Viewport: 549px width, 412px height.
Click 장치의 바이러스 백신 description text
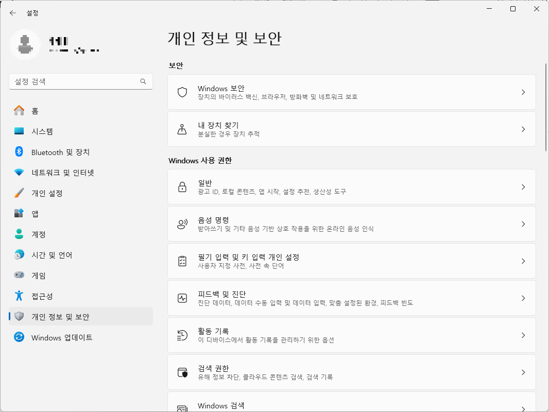coord(277,97)
